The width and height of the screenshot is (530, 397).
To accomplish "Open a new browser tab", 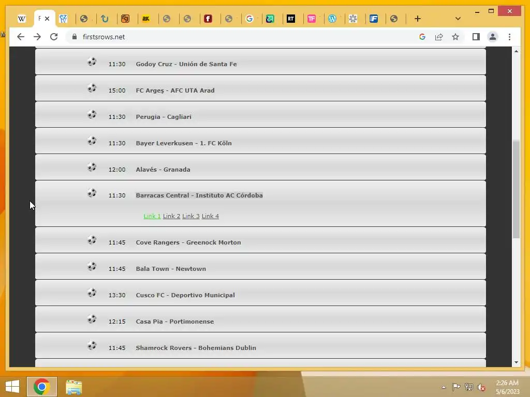I will [x=418, y=19].
